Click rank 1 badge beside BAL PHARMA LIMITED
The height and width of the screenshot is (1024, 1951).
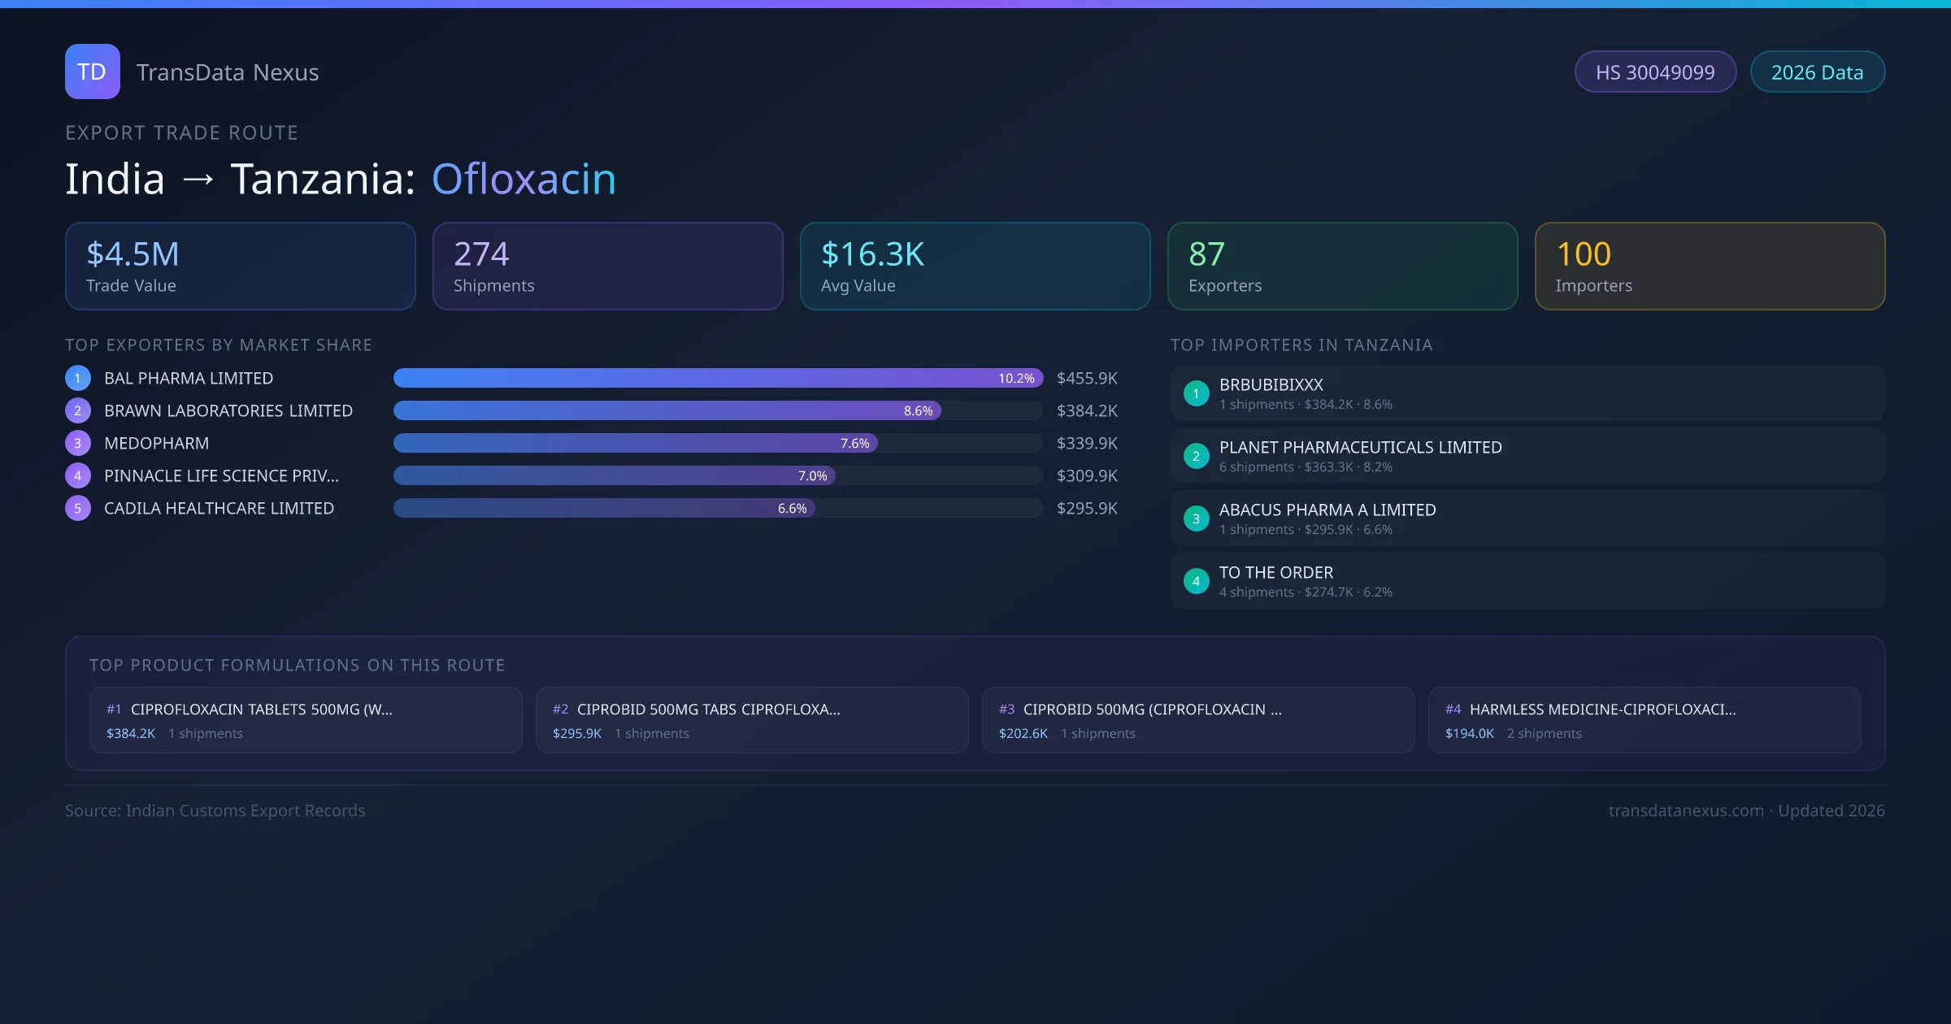click(78, 378)
